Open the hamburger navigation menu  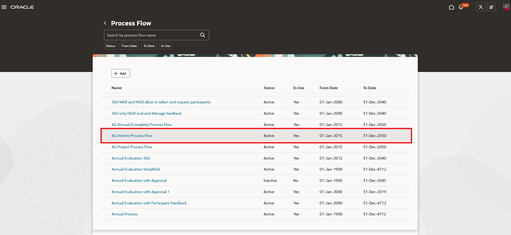4,7
